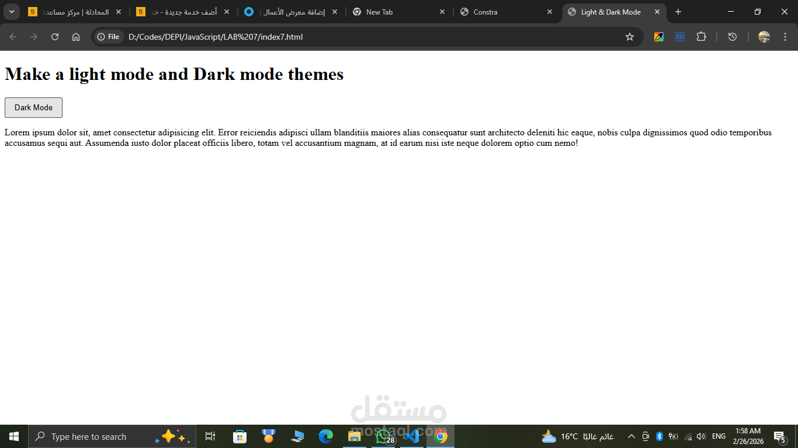Screen dimensions: 798x448
Task: Expand hidden icons in the system tray
Action: (631, 436)
